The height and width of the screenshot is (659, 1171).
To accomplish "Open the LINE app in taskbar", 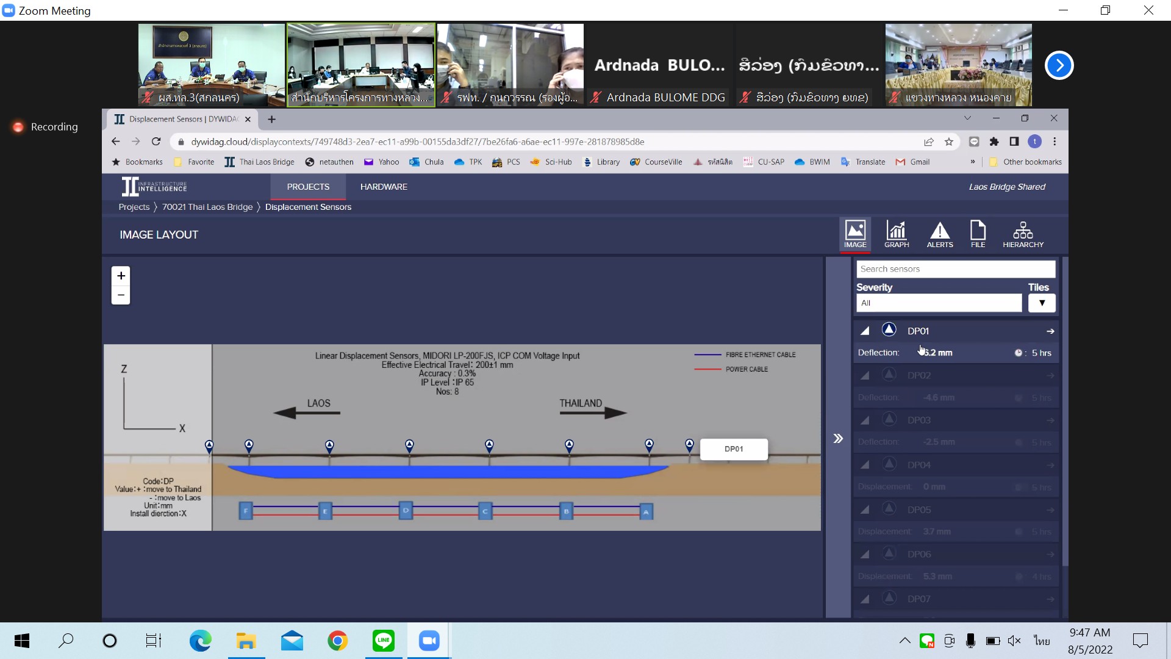I will coord(383,641).
